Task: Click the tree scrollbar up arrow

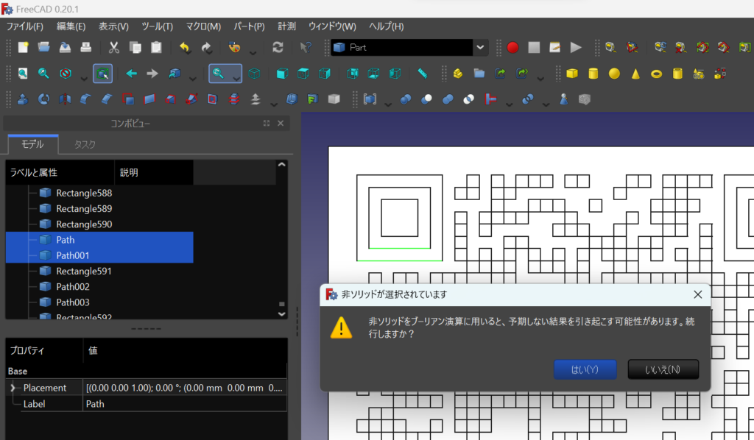Action: pos(282,165)
